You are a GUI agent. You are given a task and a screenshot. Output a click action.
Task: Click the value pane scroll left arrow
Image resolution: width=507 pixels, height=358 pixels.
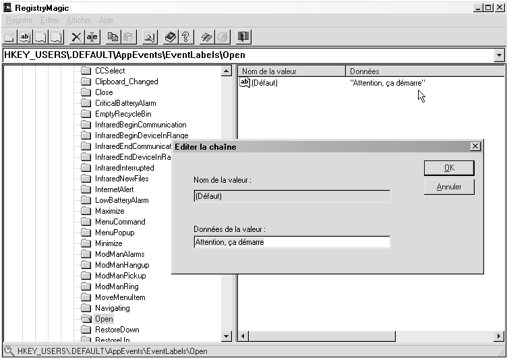click(x=243, y=336)
